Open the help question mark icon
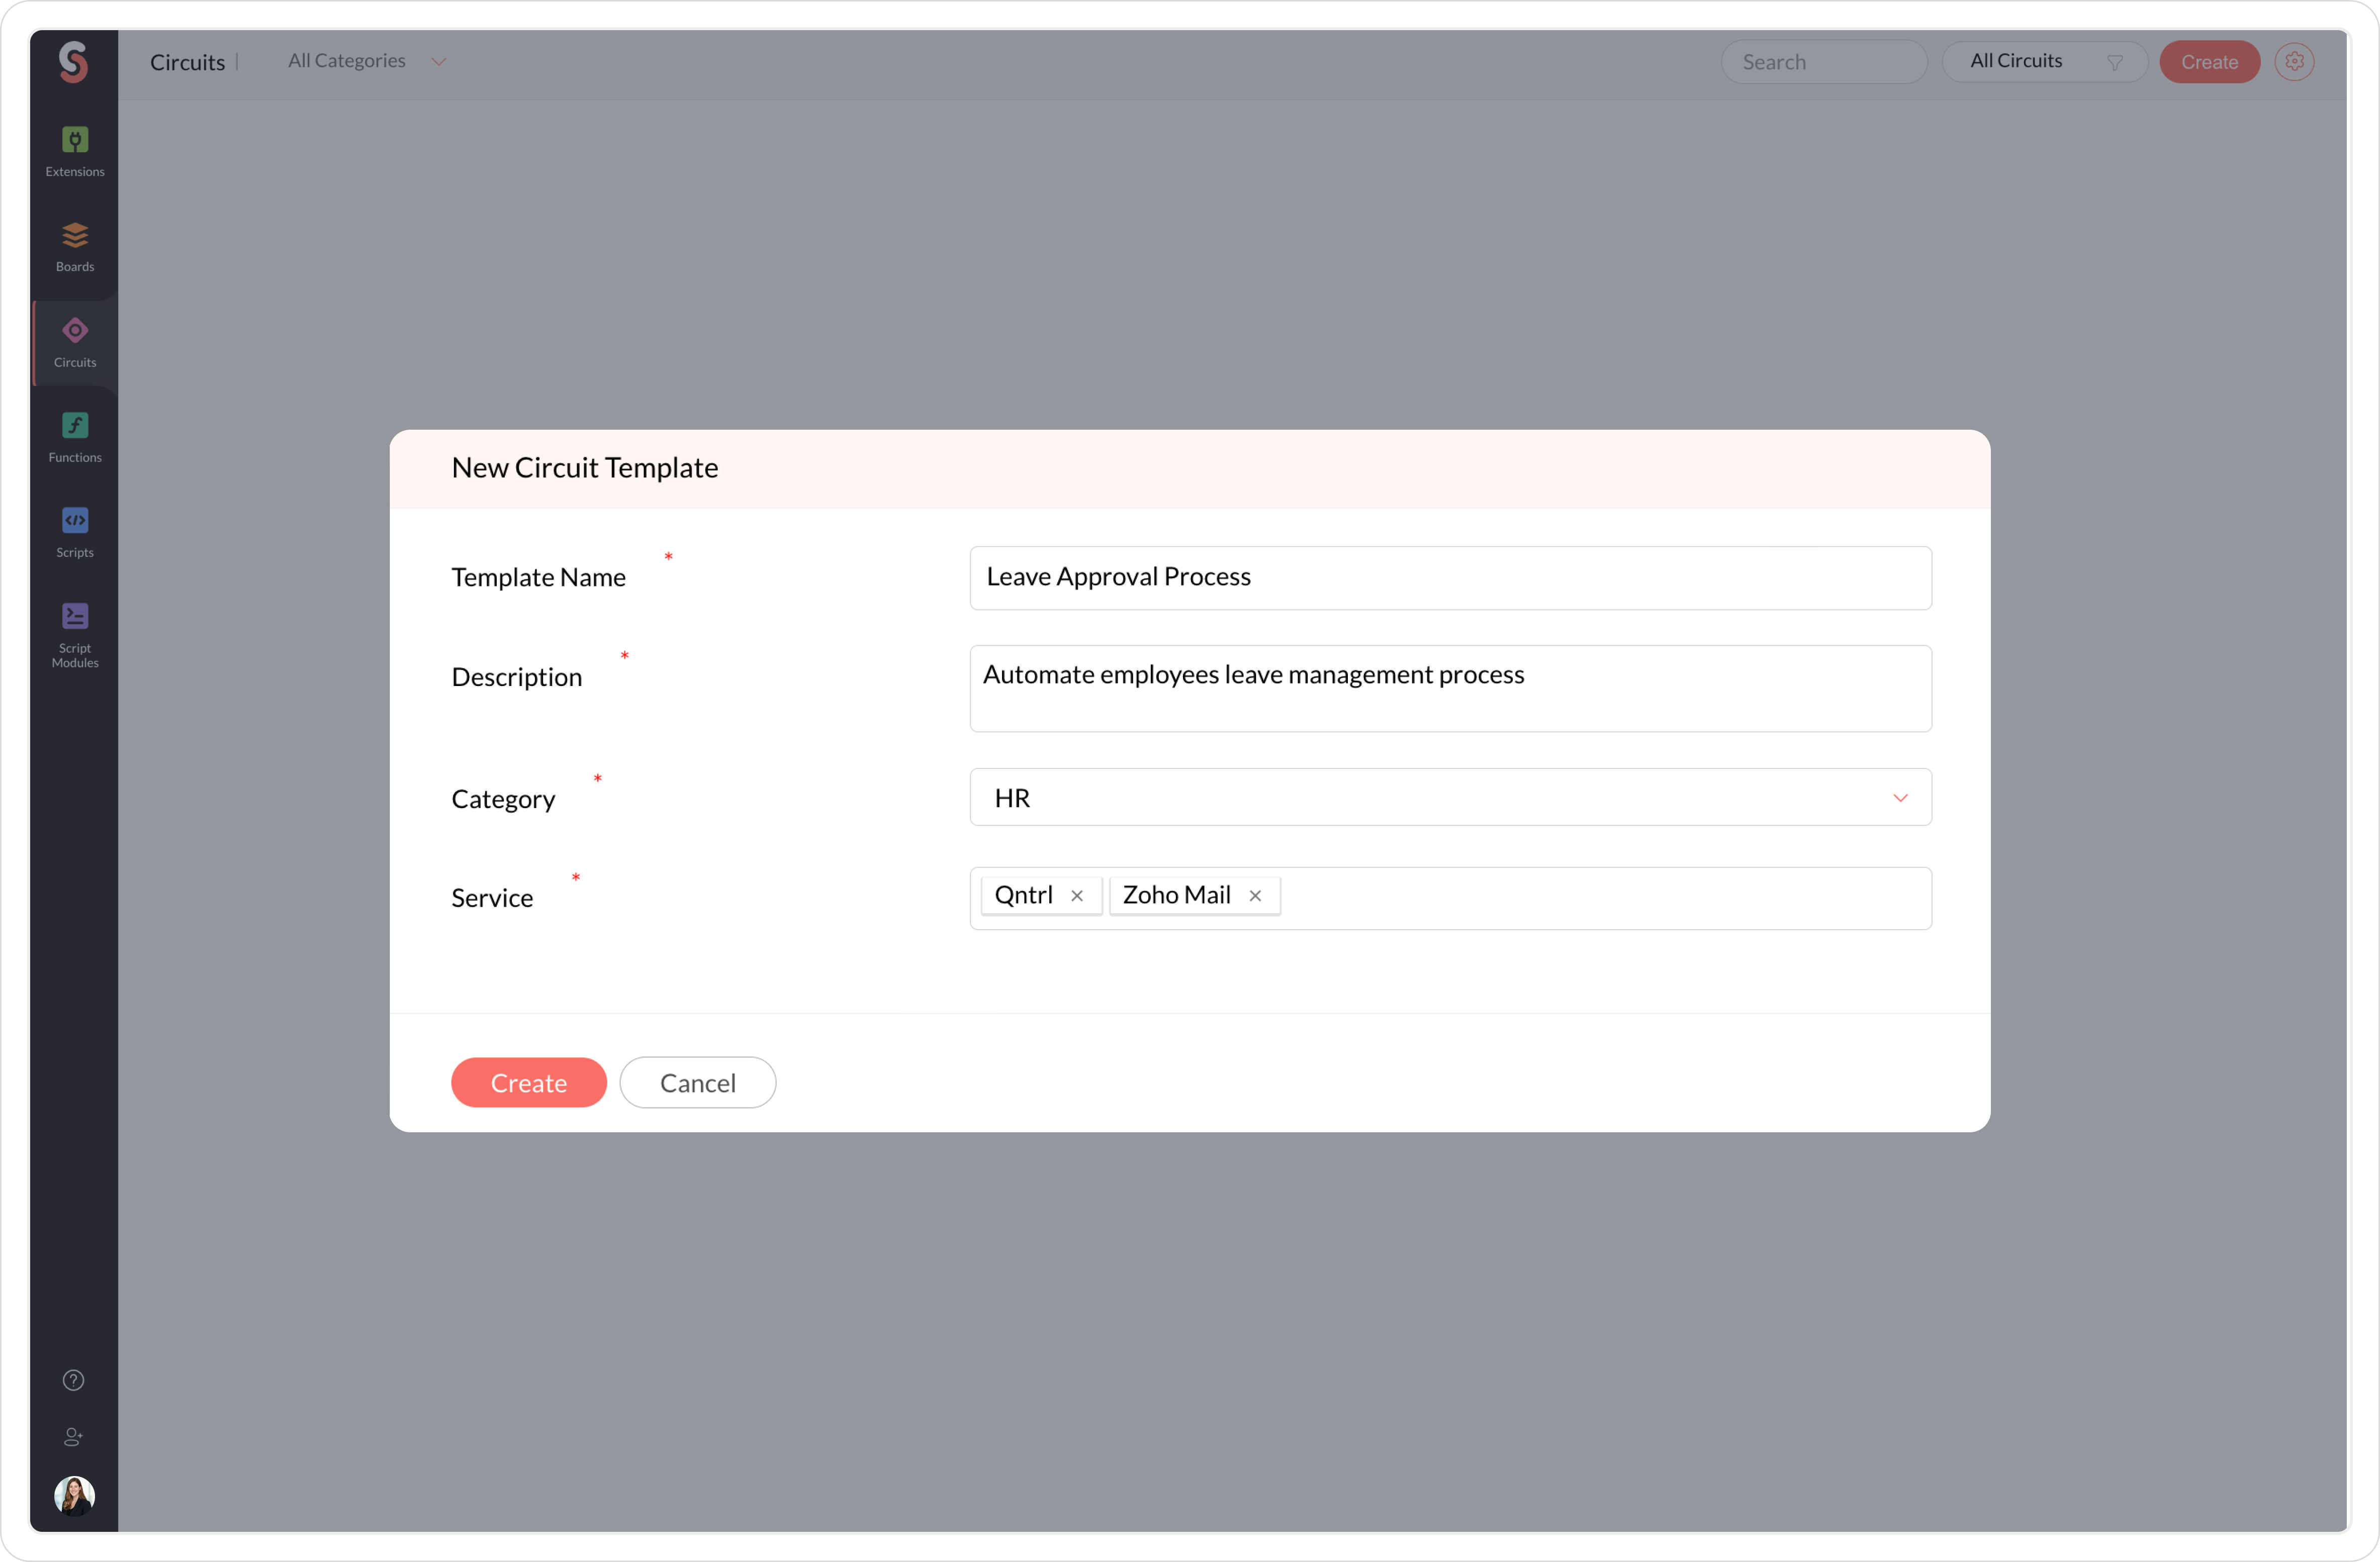This screenshot has width=2380, height=1562. (74, 1380)
